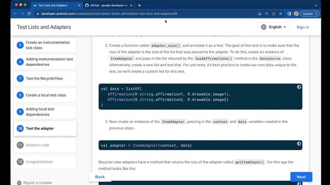Screen dimensions: 330x185
Task: Select step 10 Test the adapter
Action: tap(45, 128)
